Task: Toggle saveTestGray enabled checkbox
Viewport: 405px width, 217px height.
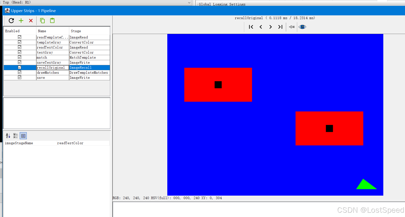Action: [x=19, y=62]
